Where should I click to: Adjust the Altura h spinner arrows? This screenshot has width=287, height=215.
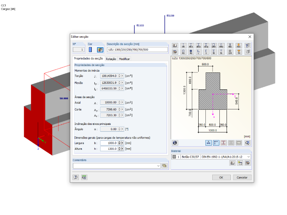(119, 149)
